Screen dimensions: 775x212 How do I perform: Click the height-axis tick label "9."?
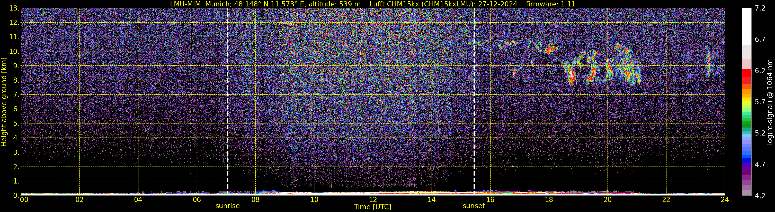[x=16, y=66]
